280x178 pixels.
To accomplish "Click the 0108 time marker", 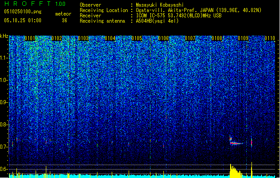I will coord(217,38).
